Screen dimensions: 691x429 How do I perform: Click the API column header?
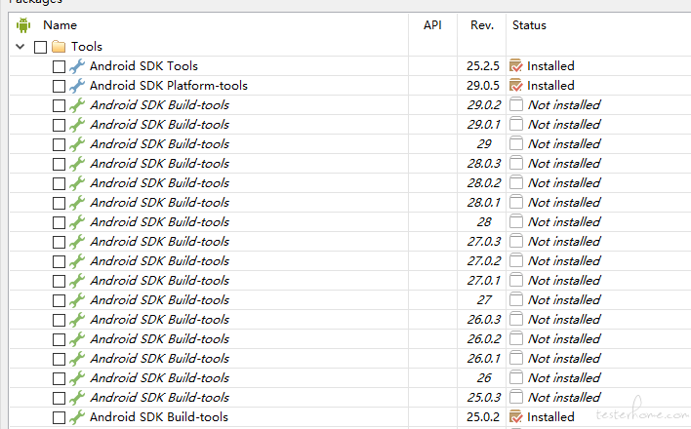click(x=432, y=25)
